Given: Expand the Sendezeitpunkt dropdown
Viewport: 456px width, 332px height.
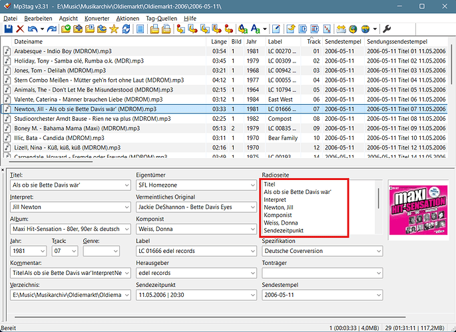Looking at the screenshot, I should (x=253, y=295).
